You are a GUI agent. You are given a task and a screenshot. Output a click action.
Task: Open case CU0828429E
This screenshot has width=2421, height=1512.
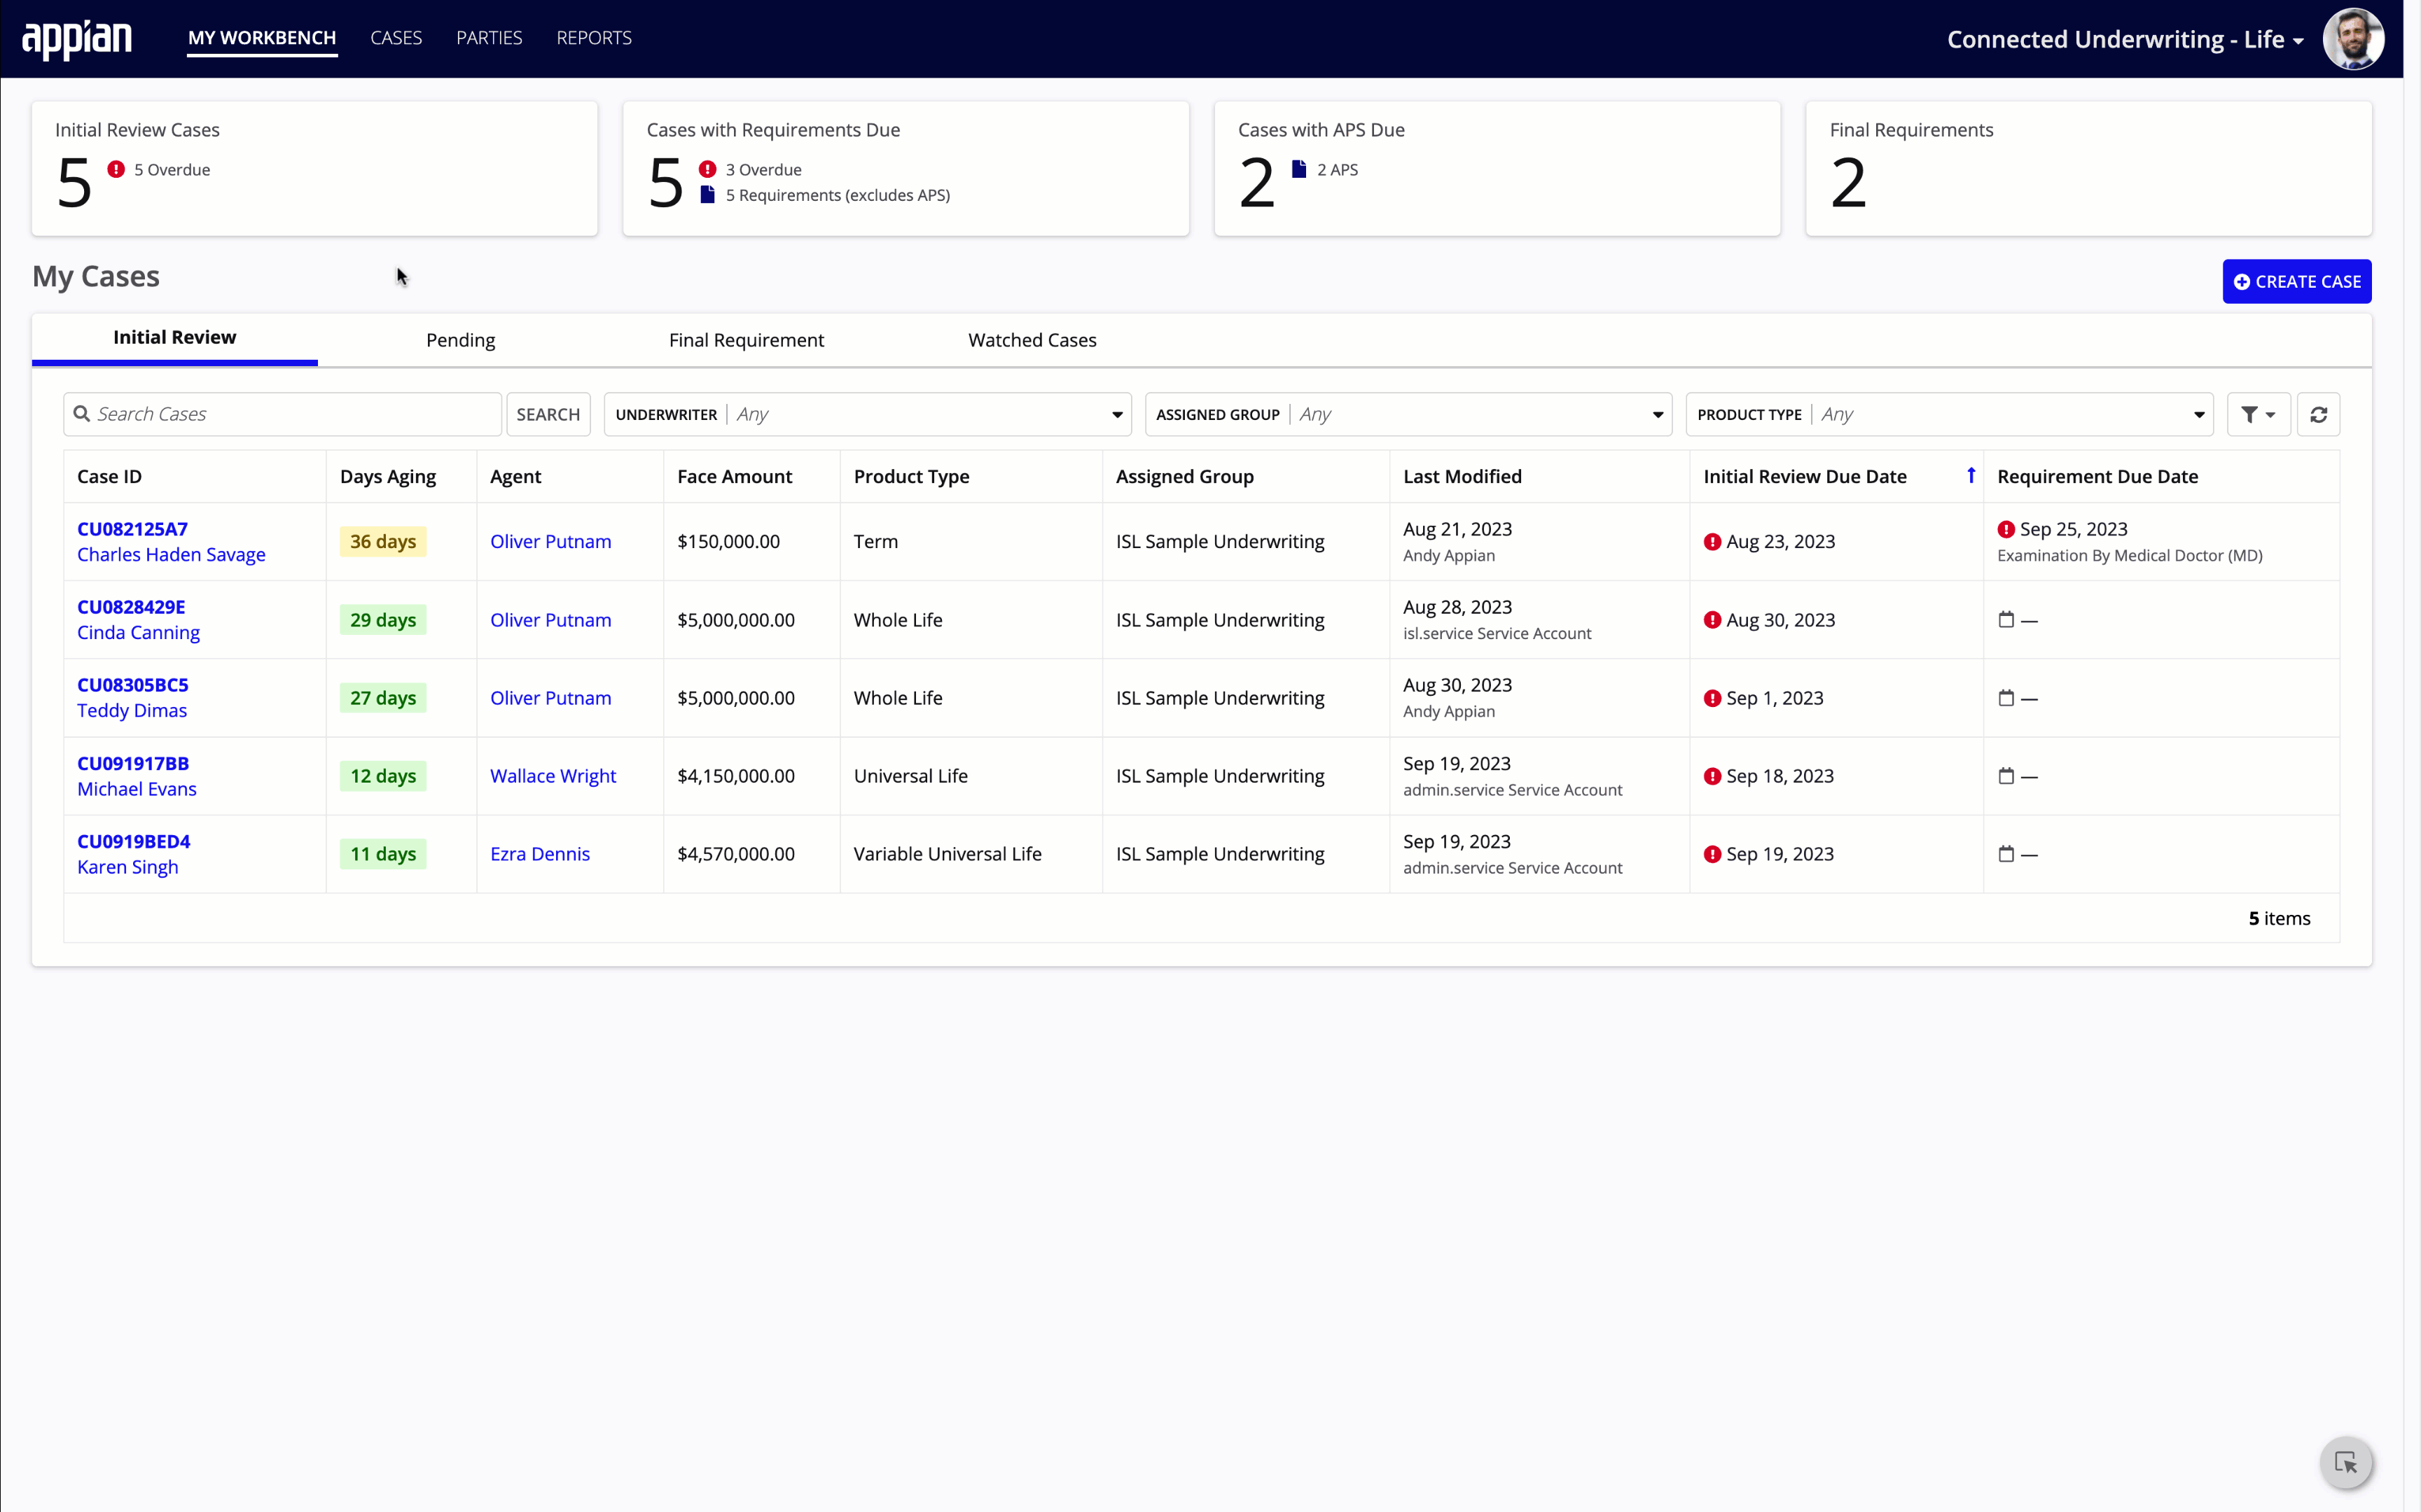(x=131, y=607)
